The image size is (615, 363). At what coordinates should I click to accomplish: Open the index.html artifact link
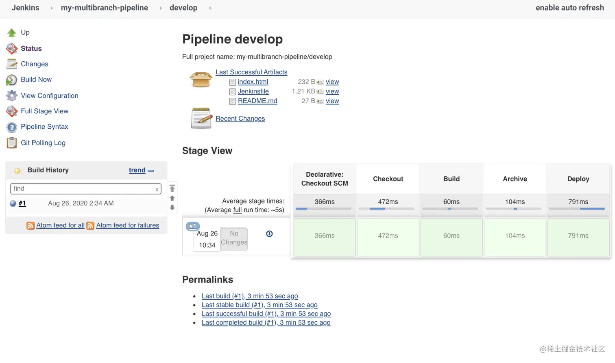(x=253, y=82)
